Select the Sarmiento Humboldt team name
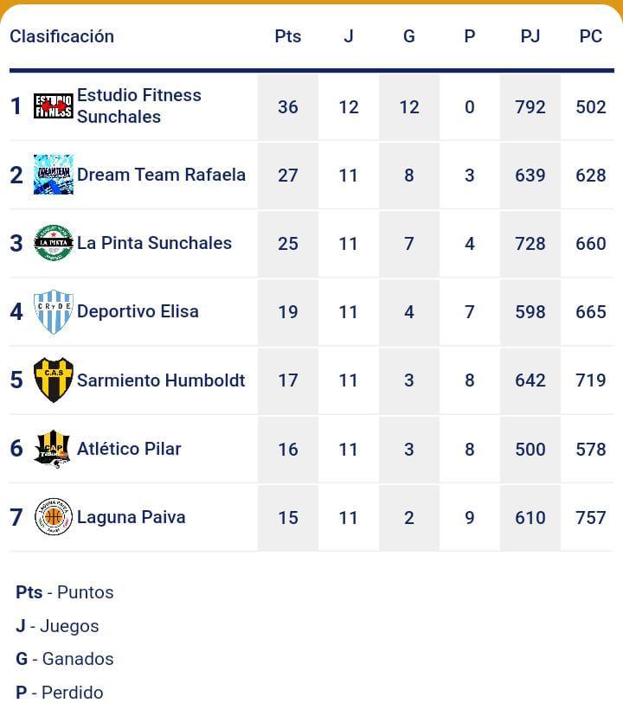623x703 pixels. tap(161, 380)
